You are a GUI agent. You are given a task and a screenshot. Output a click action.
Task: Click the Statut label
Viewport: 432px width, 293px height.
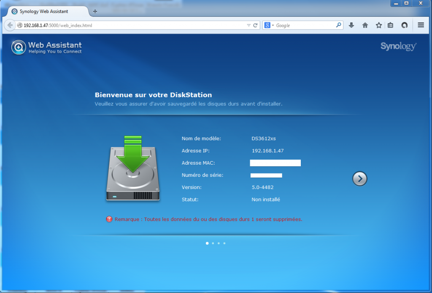point(190,200)
